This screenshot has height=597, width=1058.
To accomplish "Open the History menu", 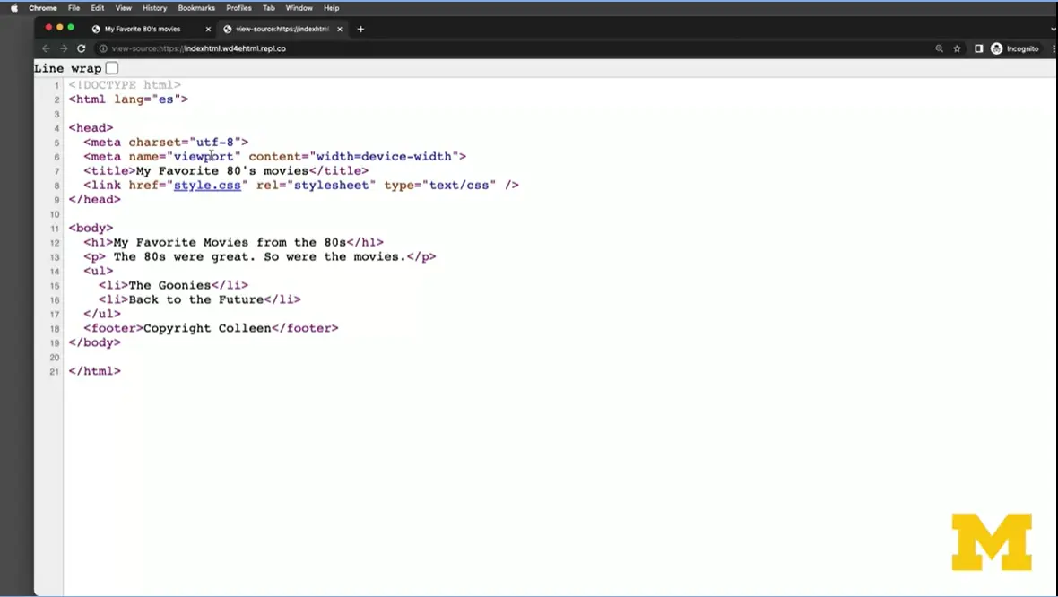I will pyautogui.click(x=154, y=7).
